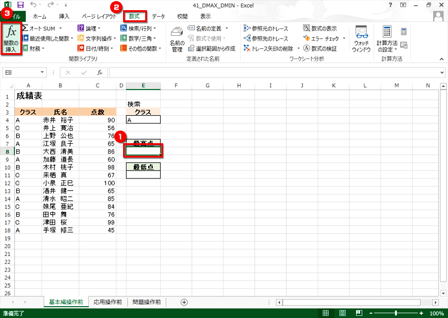Image resolution: width=448 pixels, height=318 pixels.
Task: Switch to the 問題操作前 sheet tab
Action: (146, 302)
